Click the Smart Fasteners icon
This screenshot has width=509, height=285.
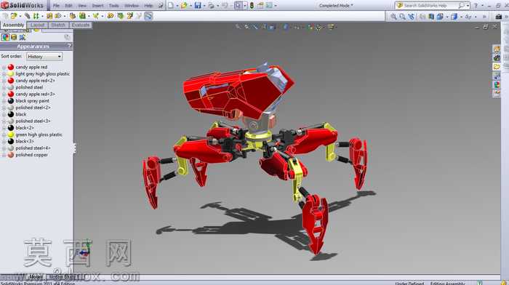click(x=49, y=16)
